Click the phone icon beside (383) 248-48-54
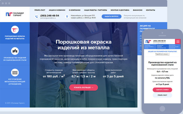 point(37,17)
